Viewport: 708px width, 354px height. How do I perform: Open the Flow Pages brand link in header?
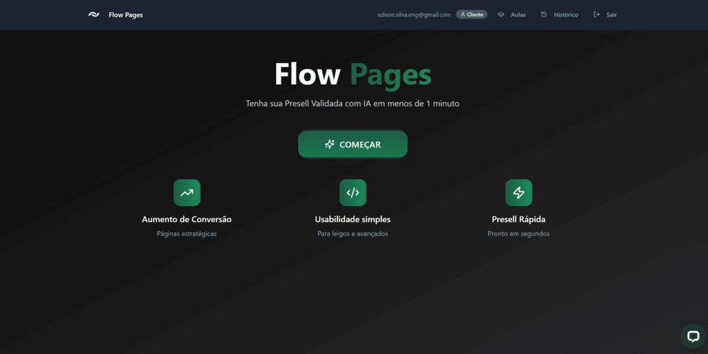click(x=126, y=15)
